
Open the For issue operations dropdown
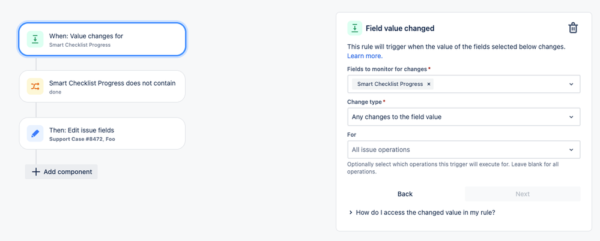click(464, 150)
